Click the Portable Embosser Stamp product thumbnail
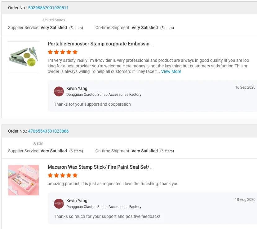This screenshot has width=257, height=229. [24, 57]
